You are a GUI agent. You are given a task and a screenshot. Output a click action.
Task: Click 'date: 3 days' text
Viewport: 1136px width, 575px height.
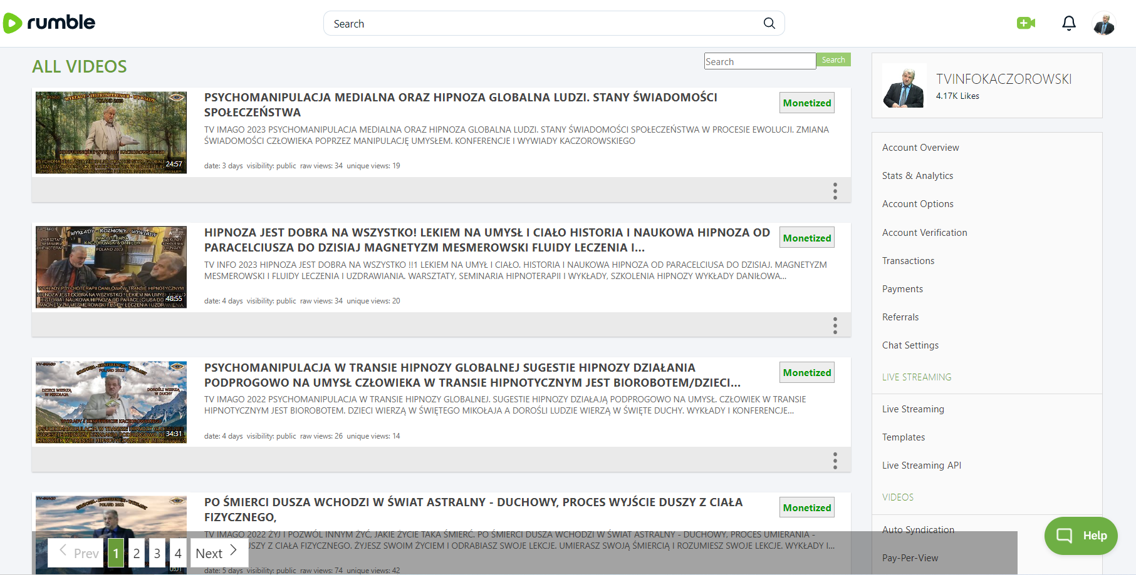coord(224,166)
